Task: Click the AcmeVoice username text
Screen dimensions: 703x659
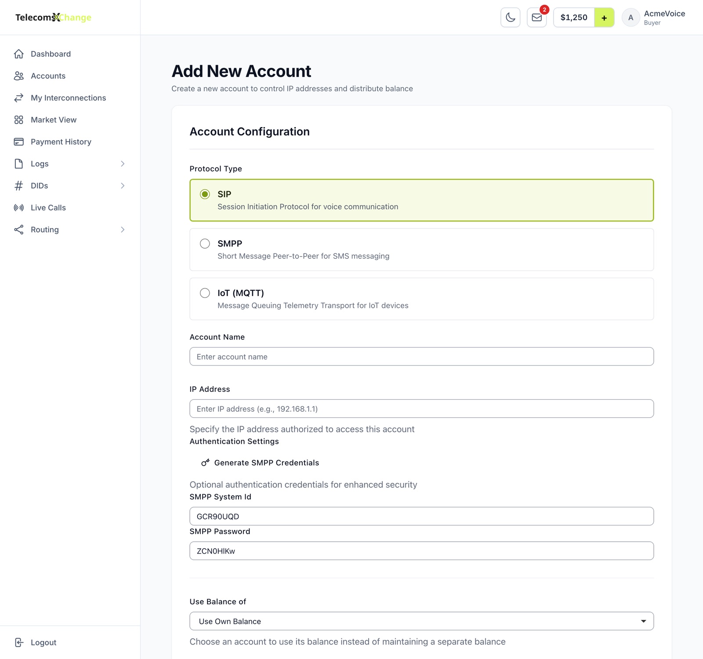Action: point(664,14)
